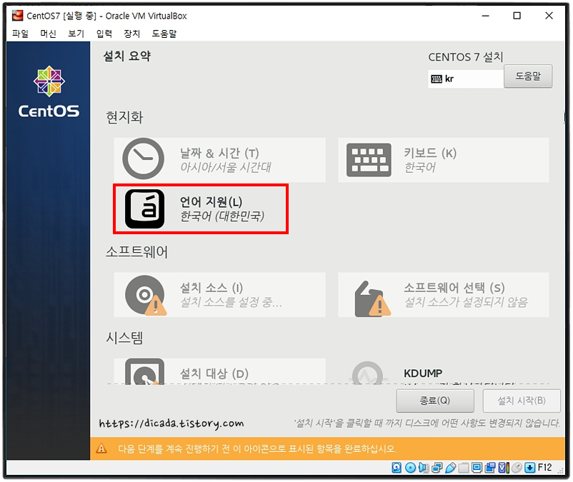Click the CPU virtualization status icon
The image size is (573, 482).
pos(504,468)
